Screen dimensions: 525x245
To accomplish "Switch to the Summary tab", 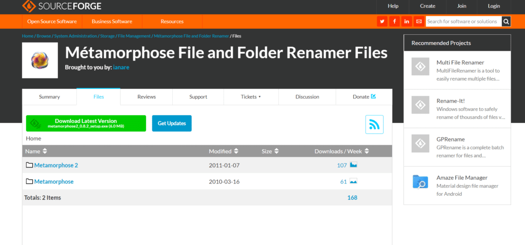I will (x=49, y=97).
